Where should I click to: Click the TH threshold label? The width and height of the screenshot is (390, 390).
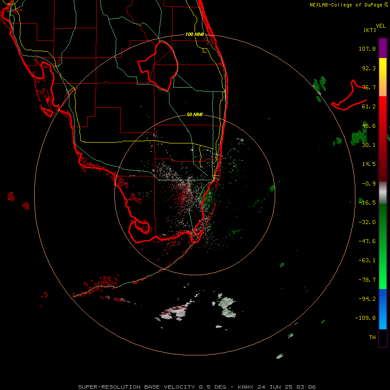coord(372,338)
